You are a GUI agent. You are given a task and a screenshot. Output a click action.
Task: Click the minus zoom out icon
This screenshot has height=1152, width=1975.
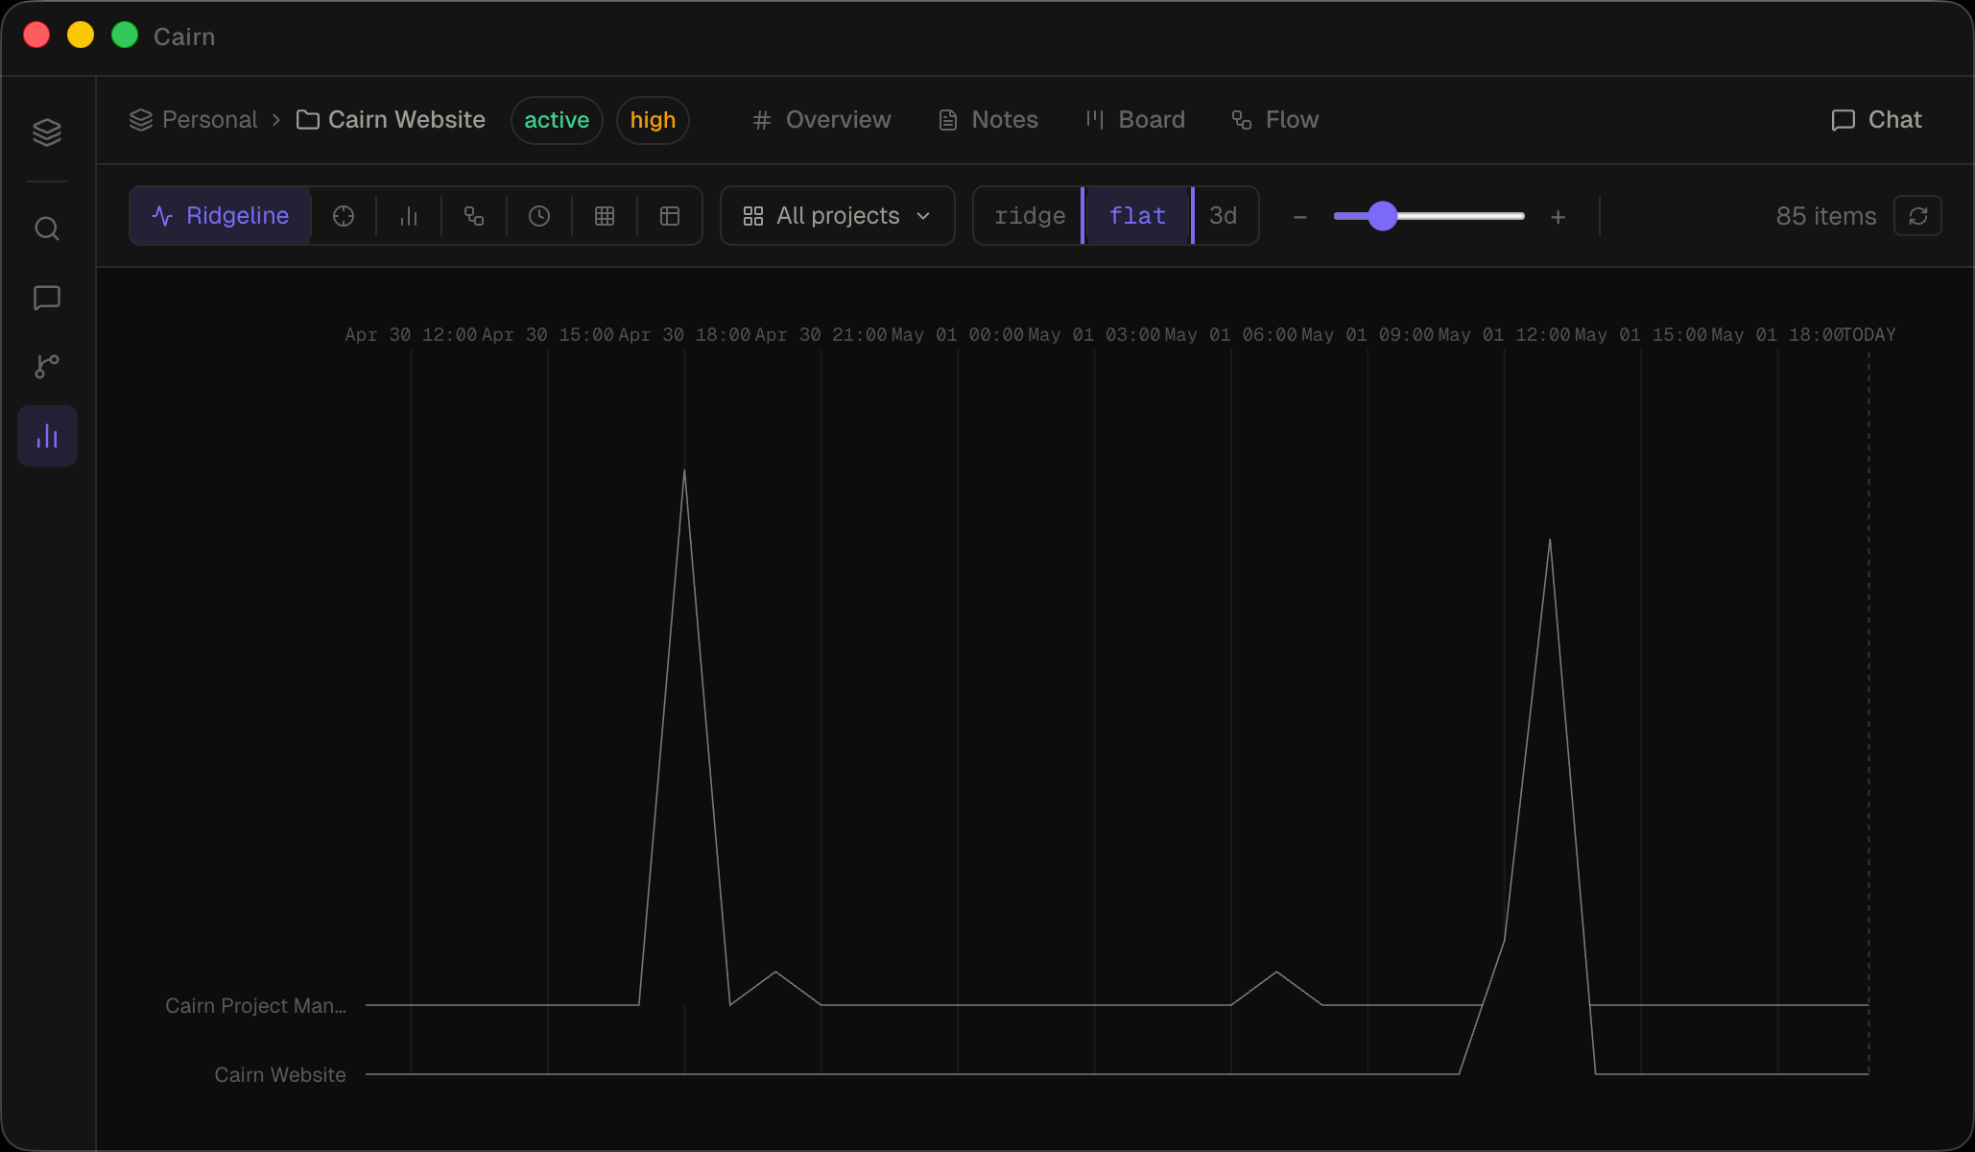click(1300, 217)
